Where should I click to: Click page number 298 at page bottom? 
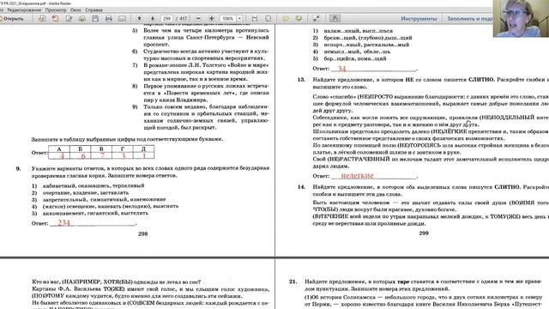coord(143,233)
